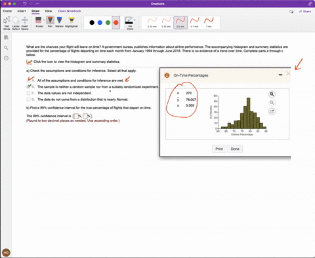
Task: Close the On-Time Percentages dialog
Action: (288, 74)
